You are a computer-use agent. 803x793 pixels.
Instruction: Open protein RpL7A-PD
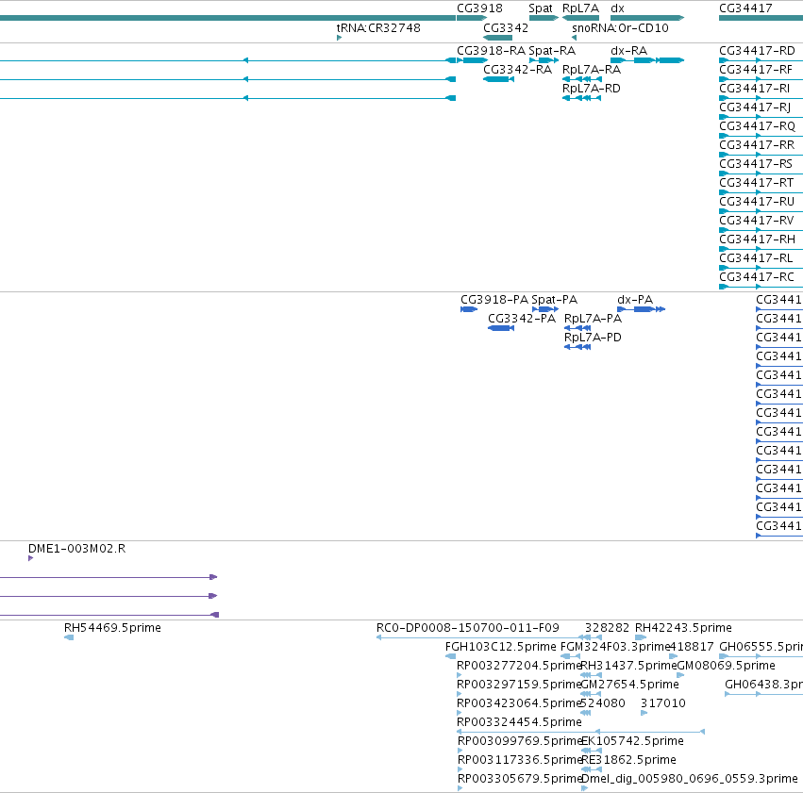point(593,338)
